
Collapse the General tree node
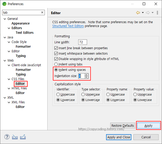(5, 19)
